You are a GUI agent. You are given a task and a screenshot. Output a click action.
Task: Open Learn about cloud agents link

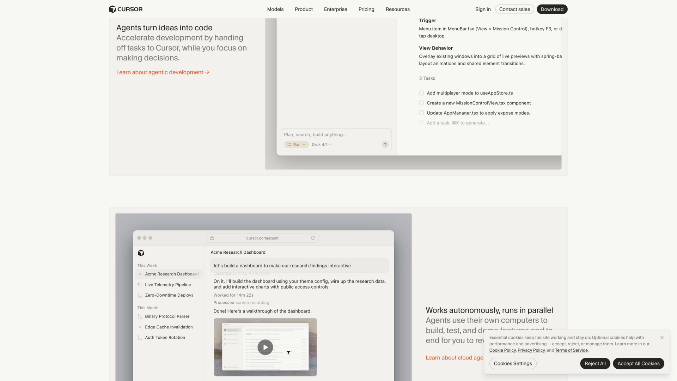pos(454,358)
